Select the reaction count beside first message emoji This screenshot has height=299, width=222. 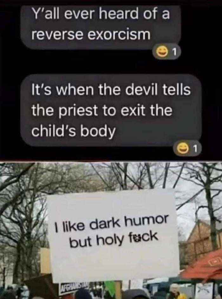point(173,51)
